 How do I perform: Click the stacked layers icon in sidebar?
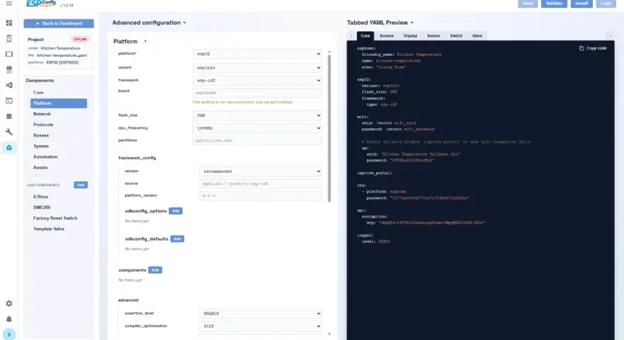tap(9, 116)
